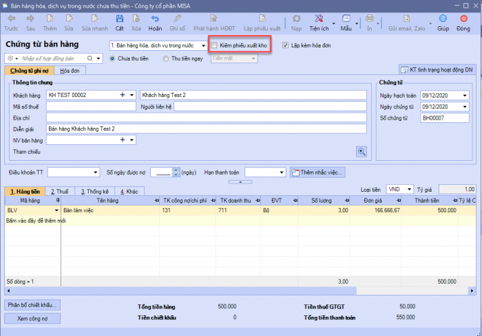Toggle the Lập kèm hóa đơn checkbox
This screenshot has width=482, height=336.
click(x=285, y=45)
